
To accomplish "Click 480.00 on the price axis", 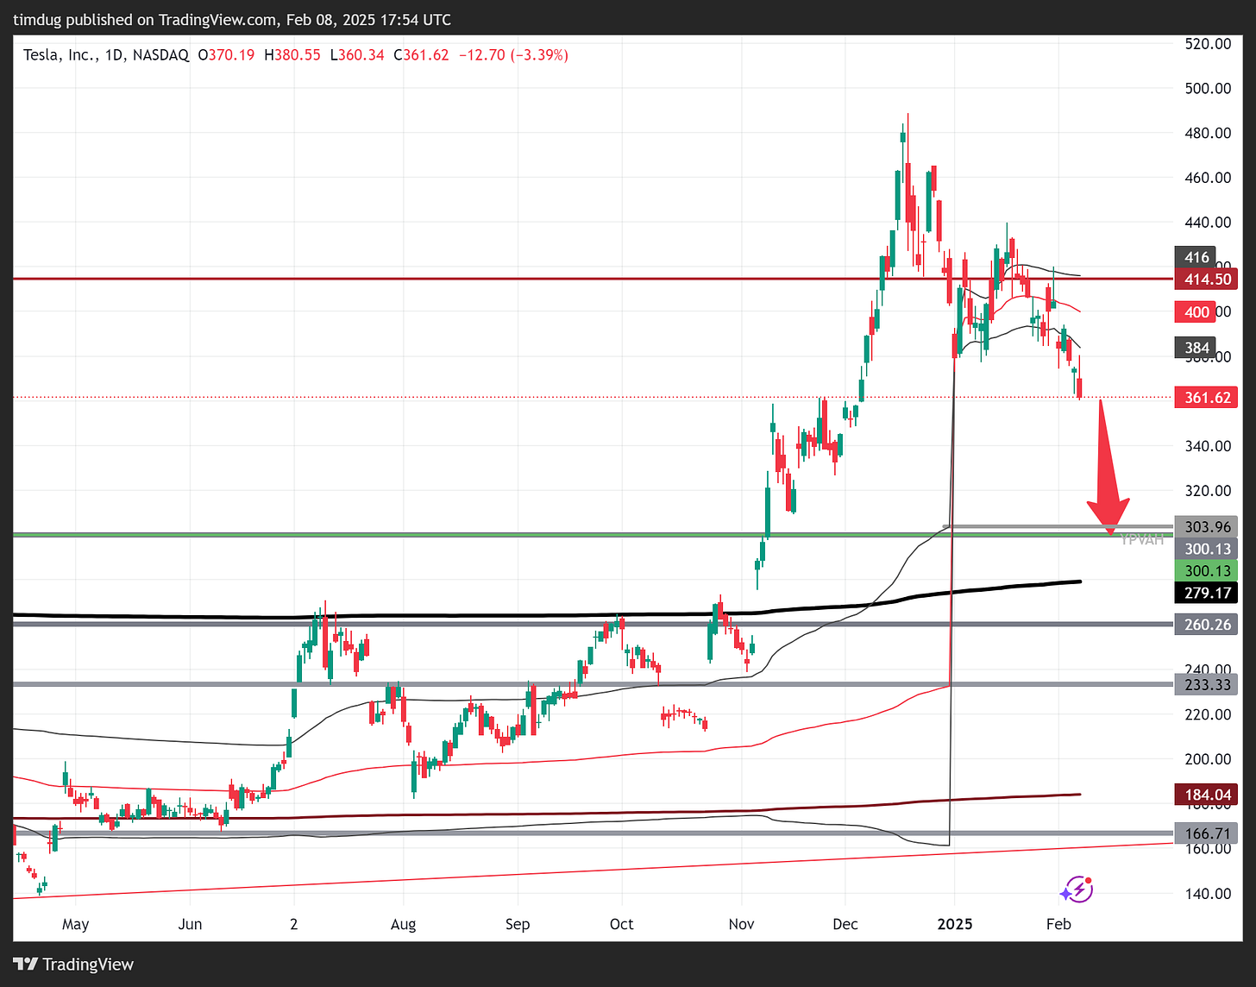I will coord(1208,133).
